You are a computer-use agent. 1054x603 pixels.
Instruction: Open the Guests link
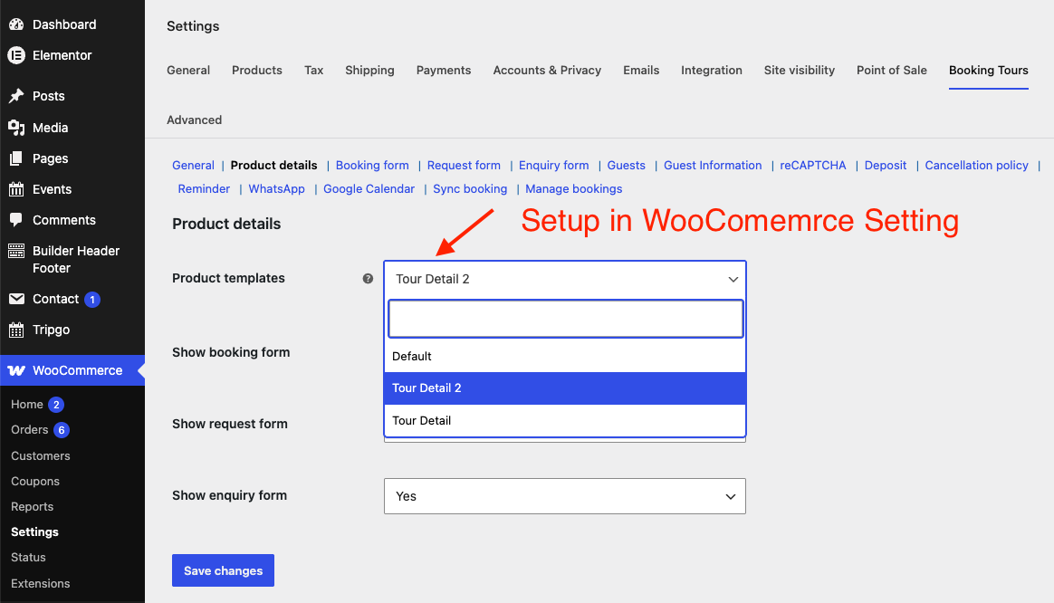pos(626,166)
